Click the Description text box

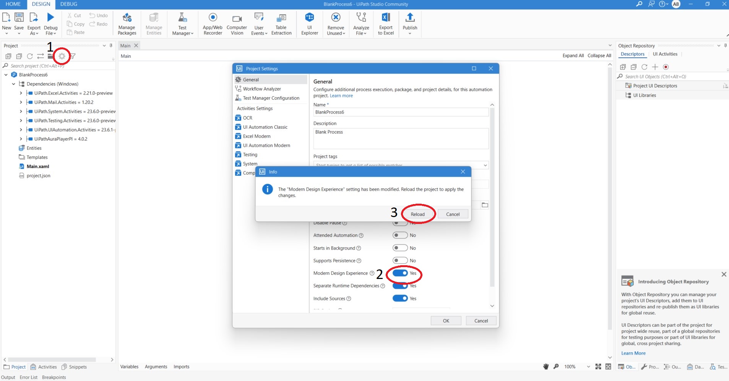(x=401, y=138)
